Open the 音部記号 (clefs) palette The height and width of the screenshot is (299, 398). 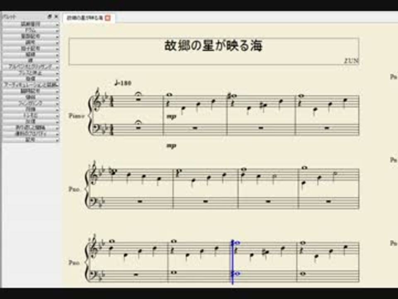pos(31,37)
